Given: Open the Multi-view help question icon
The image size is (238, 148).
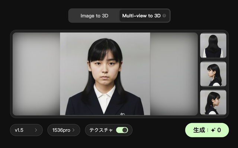Looking at the screenshot, I should [x=164, y=16].
